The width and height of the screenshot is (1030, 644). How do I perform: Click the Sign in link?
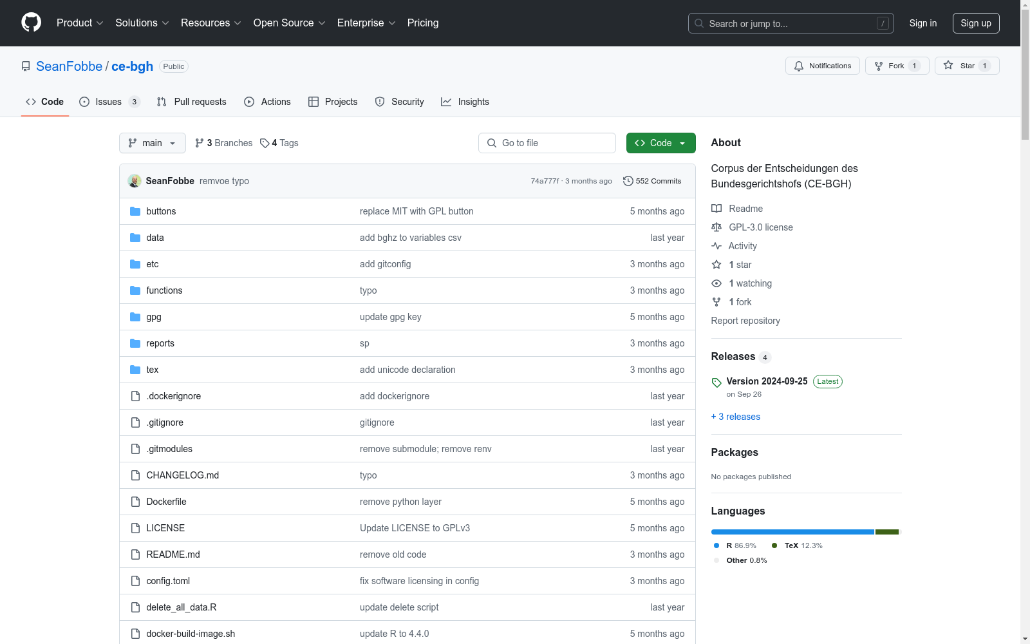pos(923,23)
